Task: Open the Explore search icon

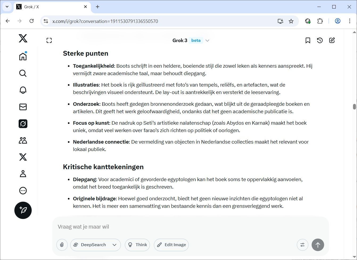Action: (x=23, y=73)
